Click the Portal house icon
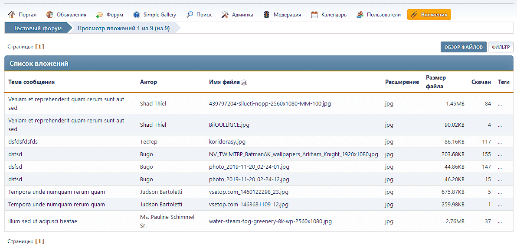 point(12,15)
